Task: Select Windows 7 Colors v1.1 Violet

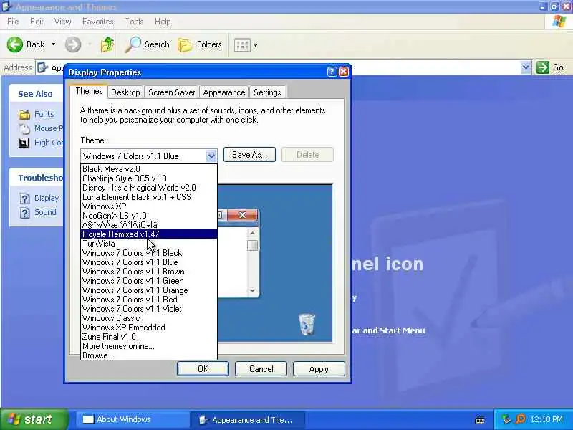Action: pos(149,309)
